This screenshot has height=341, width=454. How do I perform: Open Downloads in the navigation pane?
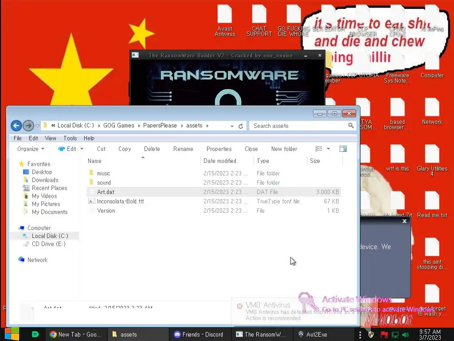[45, 180]
